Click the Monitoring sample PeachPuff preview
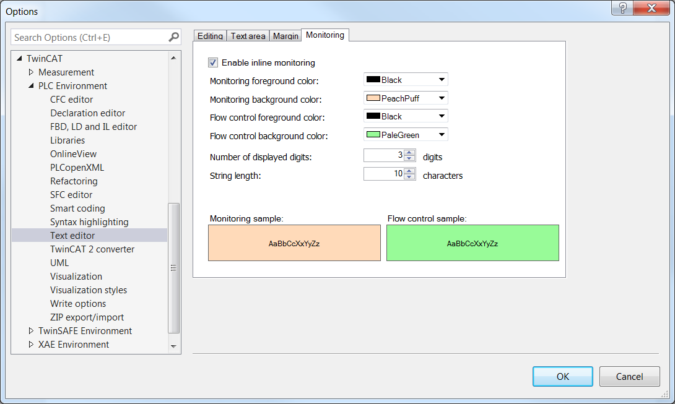The image size is (675, 404). coord(294,243)
